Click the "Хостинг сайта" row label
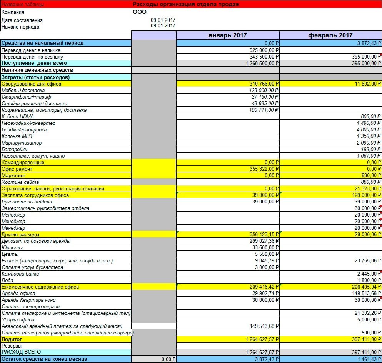Image resolution: width=382 pixels, height=363 pixels. point(20,182)
